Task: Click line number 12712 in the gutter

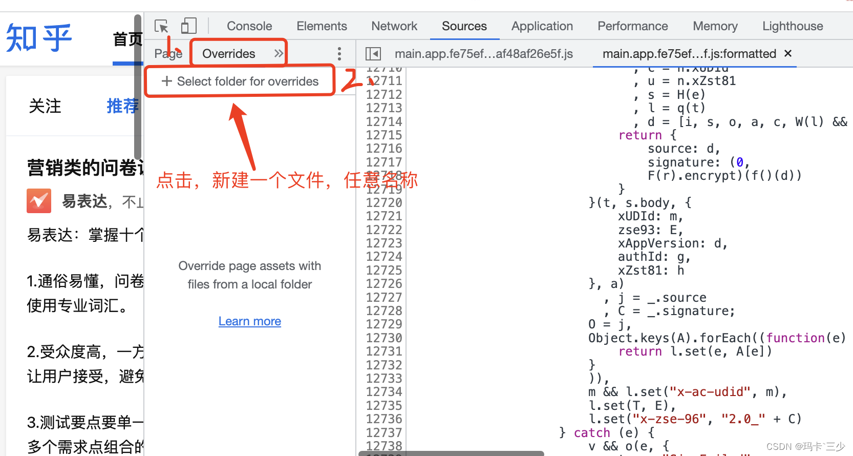Action: click(384, 95)
